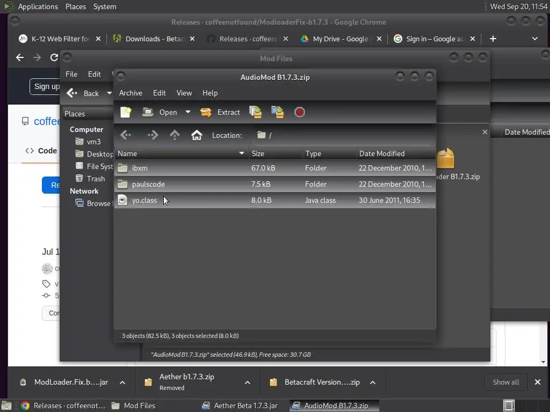Switch to Downloads - Betacraft tab
This screenshot has width=550, height=412.
point(149,39)
